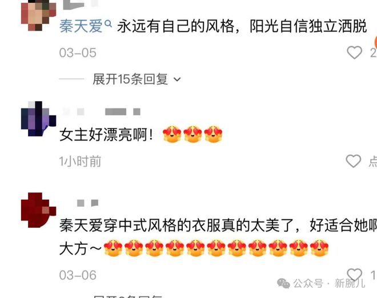Click the 03-05 timestamp
This screenshot has width=377, height=298.
78,53
